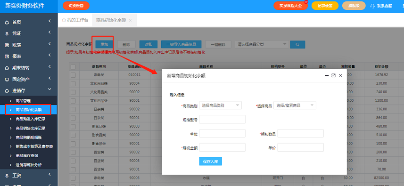The height and width of the screenshot is (186, 404).
Task: Toggle the select-all checkbox in table header
Action: [x=73, y=67]
